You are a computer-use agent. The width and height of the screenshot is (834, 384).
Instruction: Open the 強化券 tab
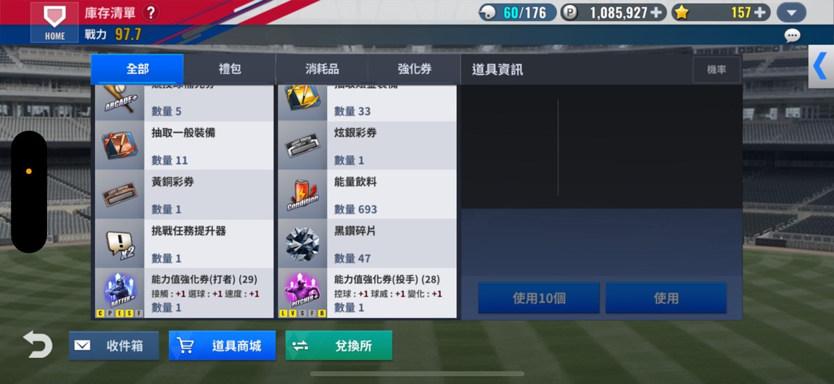point(414,69)
